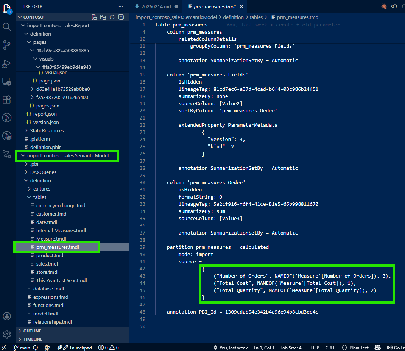Click the Copilot status icon in status bar
405x351 pixels.
(x=378, y=348)
